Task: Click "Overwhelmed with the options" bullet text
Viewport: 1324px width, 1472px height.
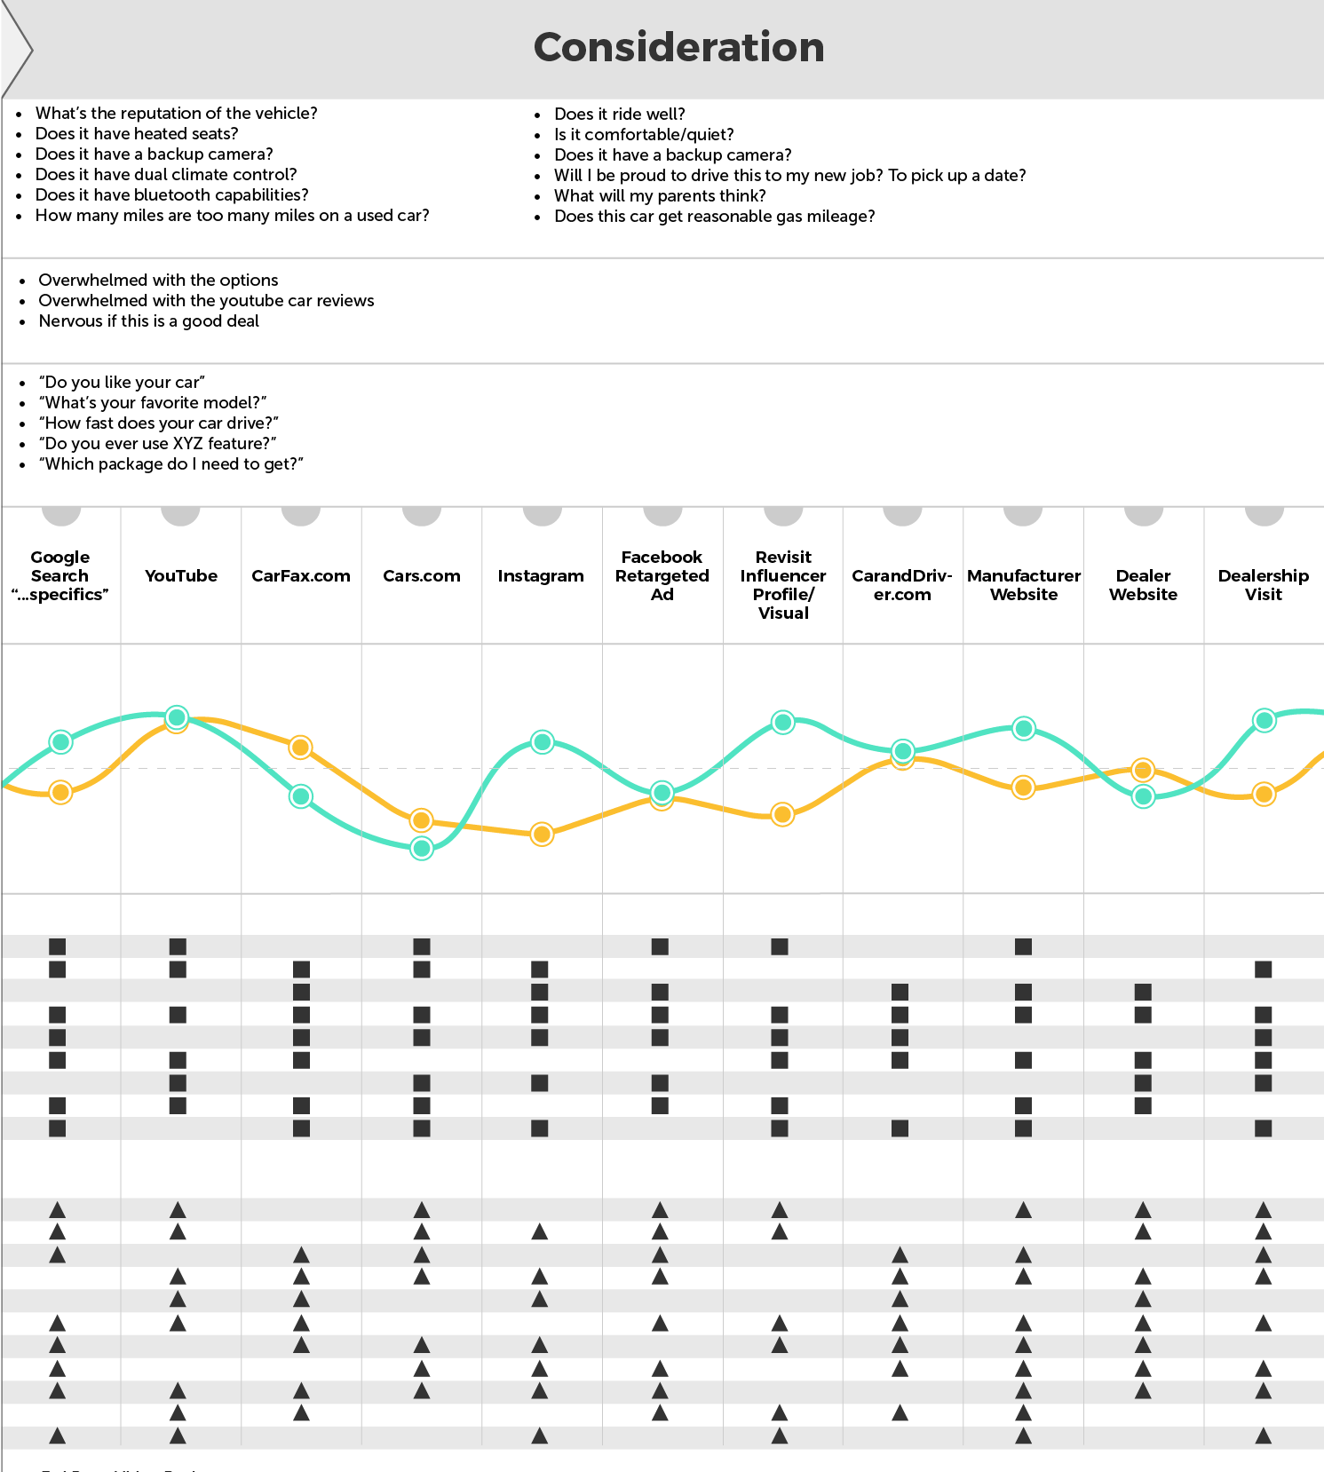Action: coord(158,280)
